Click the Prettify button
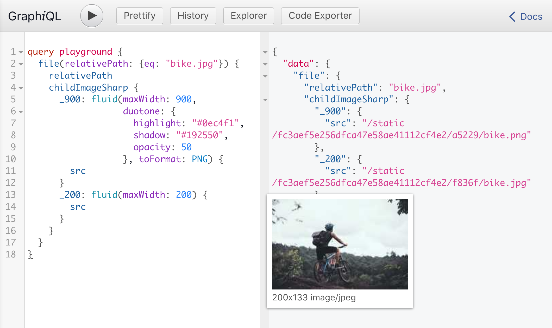Viewport: 552px width, 328px height. pyautogui.click(x=140, y=16)
